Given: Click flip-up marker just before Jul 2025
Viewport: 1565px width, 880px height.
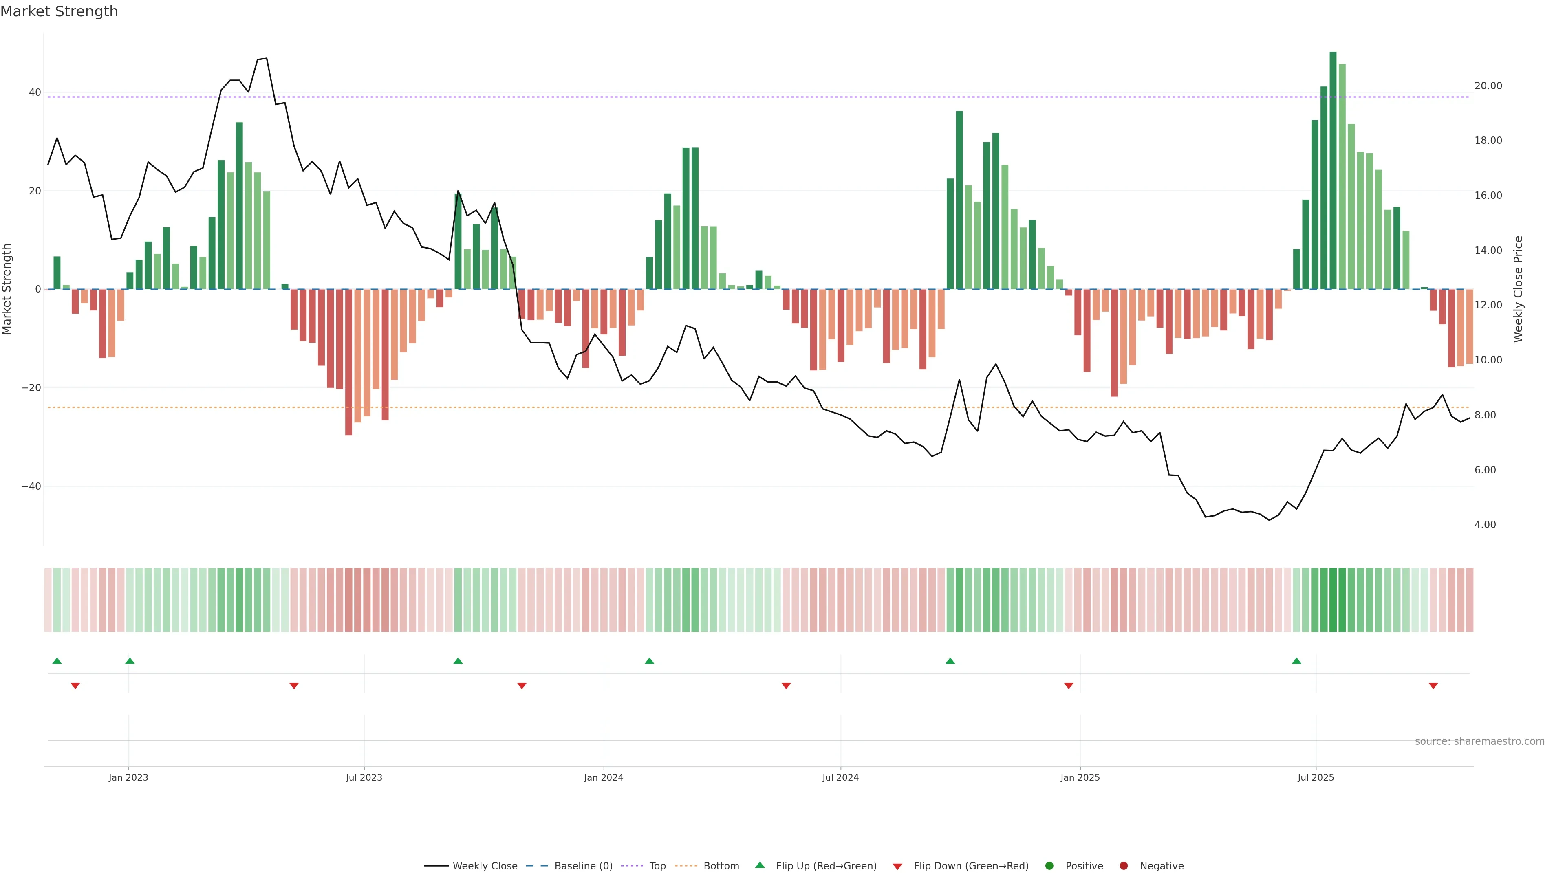Looking at the screenshot, I should [1296, 661].
